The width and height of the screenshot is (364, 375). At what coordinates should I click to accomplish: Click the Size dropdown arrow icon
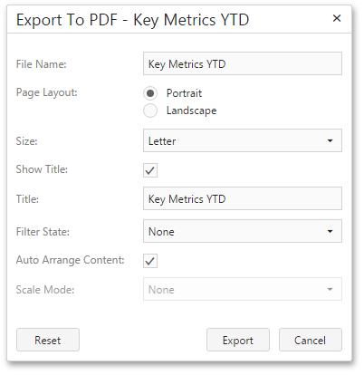(330, 140)
